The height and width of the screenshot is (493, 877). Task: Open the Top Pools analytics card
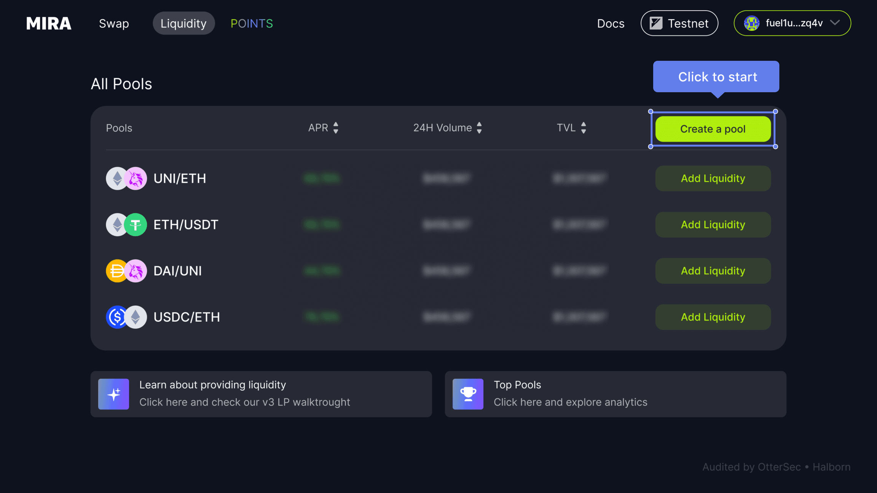pos(615,394)
